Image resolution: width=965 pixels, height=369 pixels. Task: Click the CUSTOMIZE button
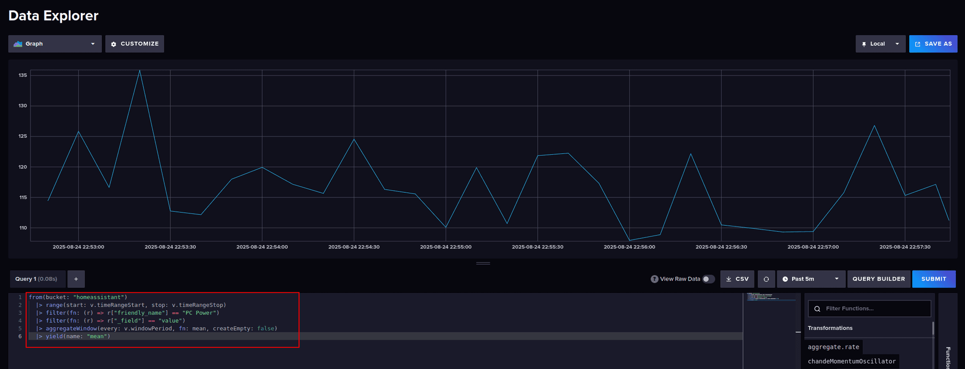(x=134, y=44)
